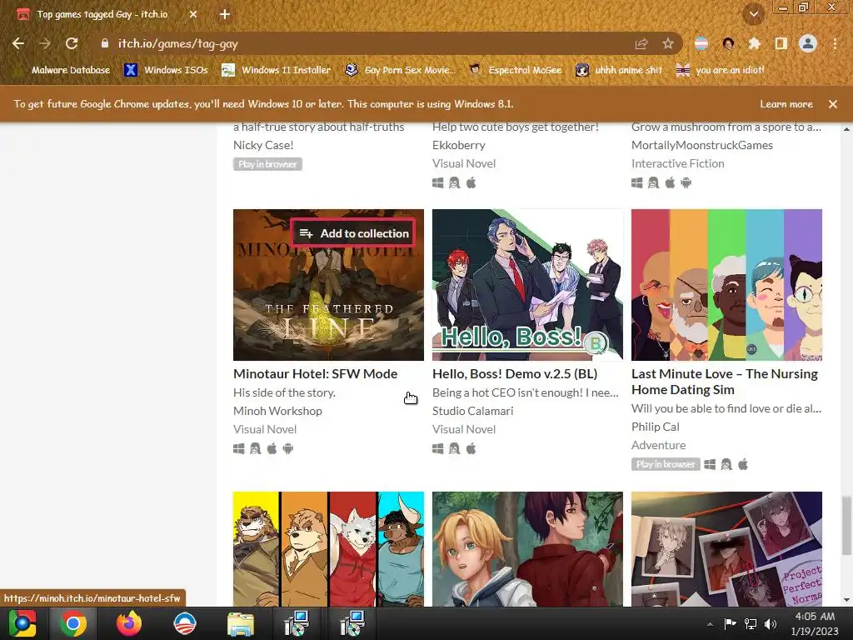Open the Chrome extensions puzzle icon
The width and height of the screenshot is (853, 640).
754,43
